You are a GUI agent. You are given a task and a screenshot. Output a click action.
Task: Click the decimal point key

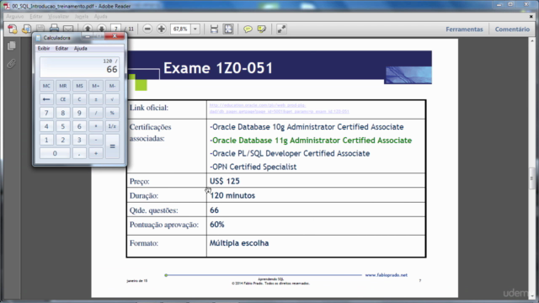79,153
